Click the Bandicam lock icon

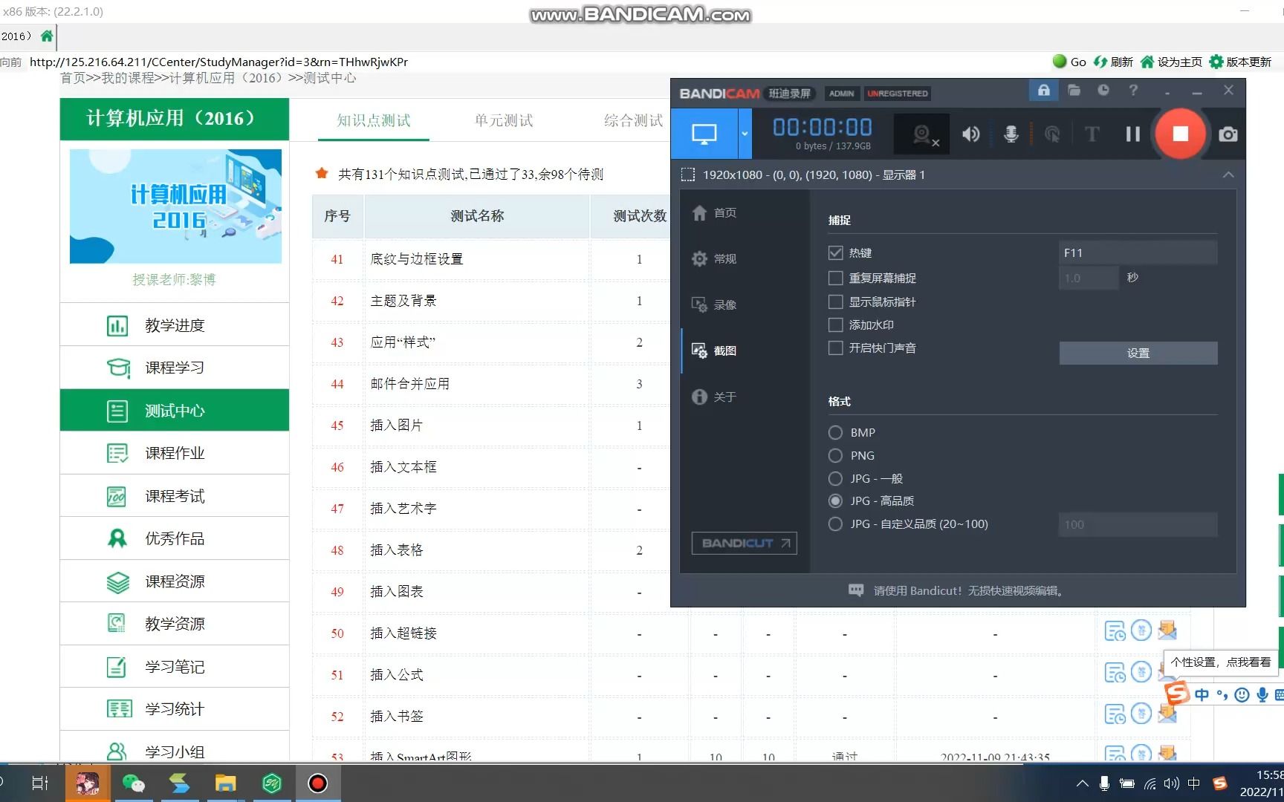tap(1043, 91)
